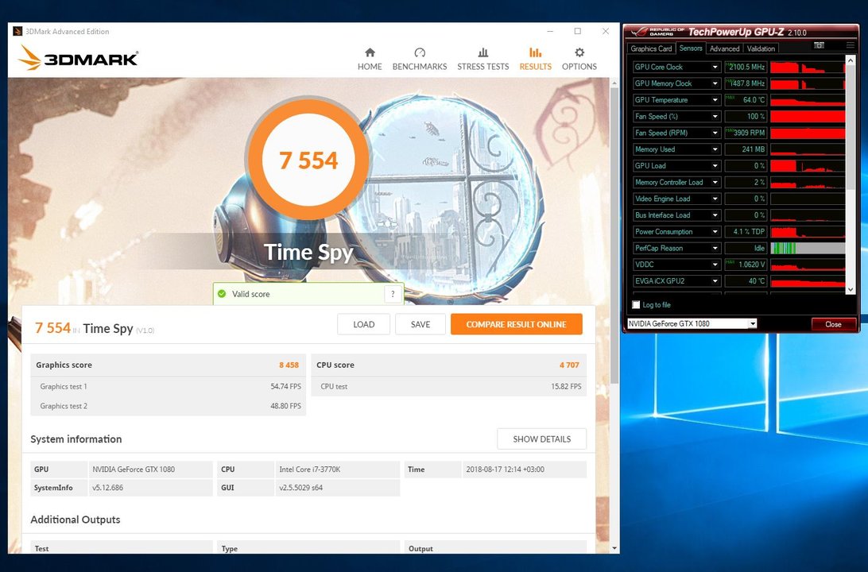Take a GPU-Z screenshot with camera icon
Viewport: 868px width, 572px height.
tap(820, 45)
